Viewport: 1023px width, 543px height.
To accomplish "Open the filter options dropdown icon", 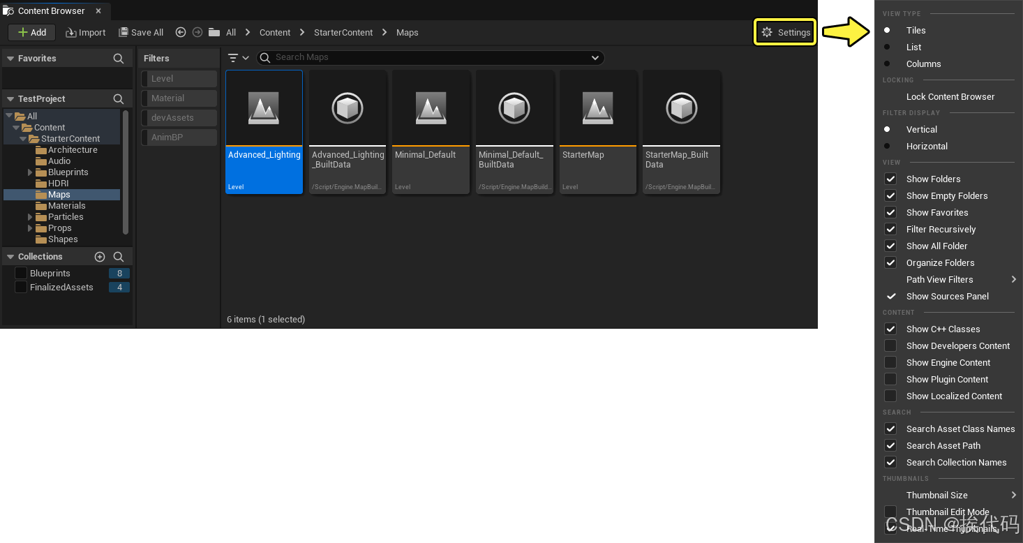I will pyautogui.click(x=239, y=58).
